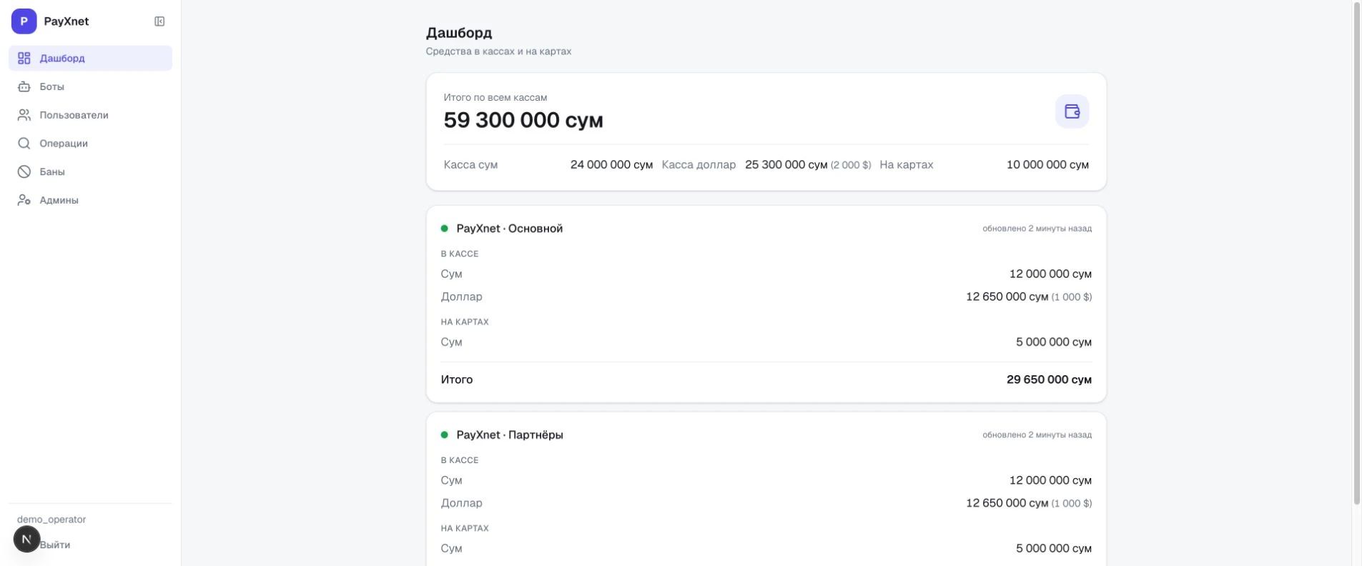This screenshot has width=1362, height=566.
Task: Click the Касса доллар value 25 300 000 сум
Action: 786,164
